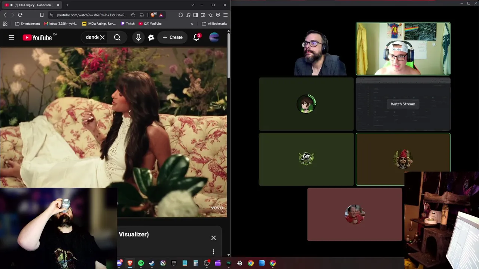The height and width of the screenshot is (269, 479).
Task: Select the man in red avatar tile
Action: pos(355,214)
